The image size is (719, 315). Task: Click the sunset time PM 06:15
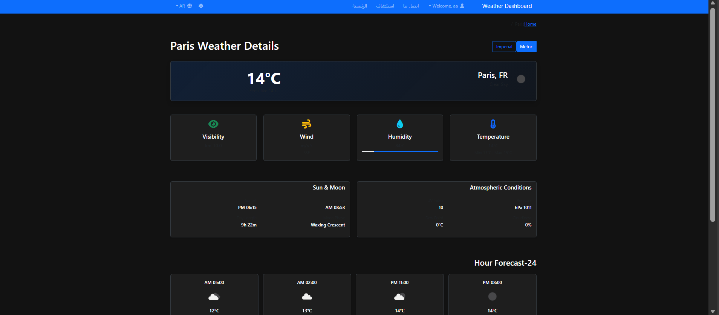[247, 208]
